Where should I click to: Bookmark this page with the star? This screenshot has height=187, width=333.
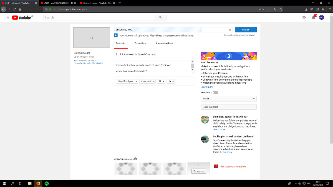pyautogui.click(x=281, y=9)
